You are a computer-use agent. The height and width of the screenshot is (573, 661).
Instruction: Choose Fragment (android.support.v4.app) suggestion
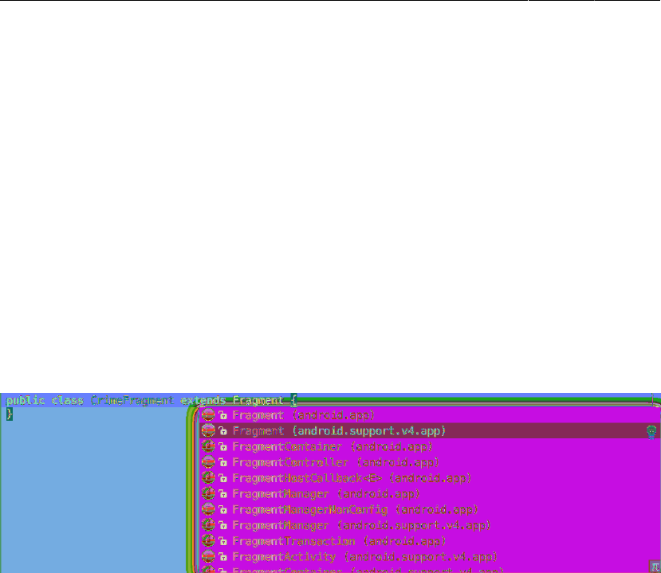coord(430,431)
